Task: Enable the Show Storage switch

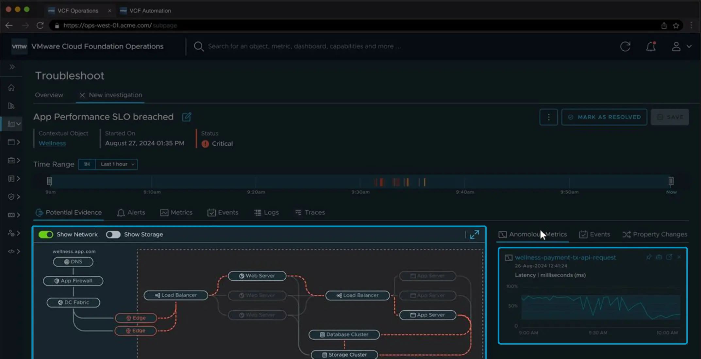Action: coord(113,235)
